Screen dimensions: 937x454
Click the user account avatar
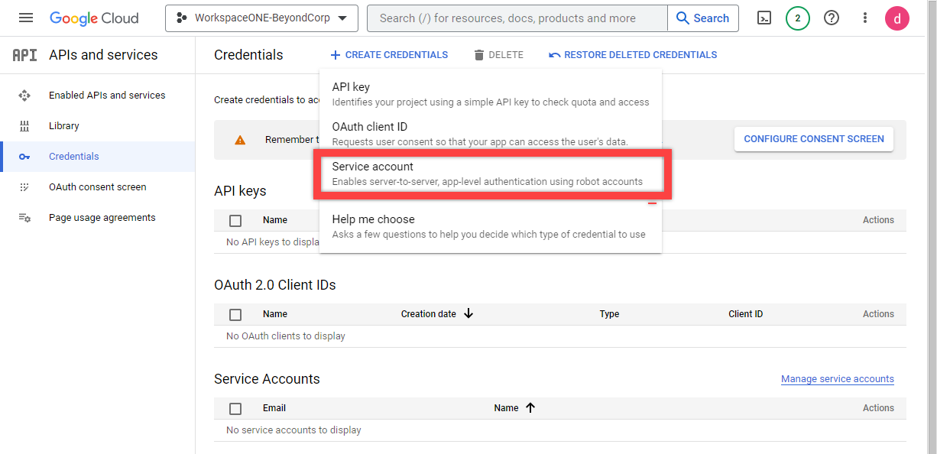point(897,18)
